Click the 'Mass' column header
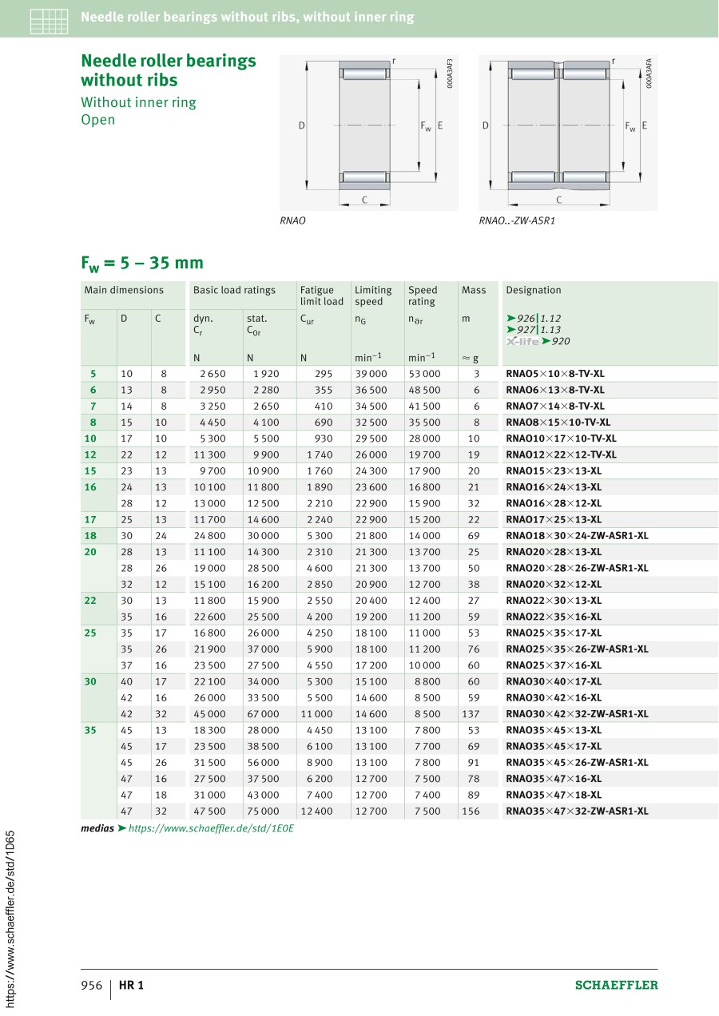The width and height of the screenshot is (719, 1016). 474,290
